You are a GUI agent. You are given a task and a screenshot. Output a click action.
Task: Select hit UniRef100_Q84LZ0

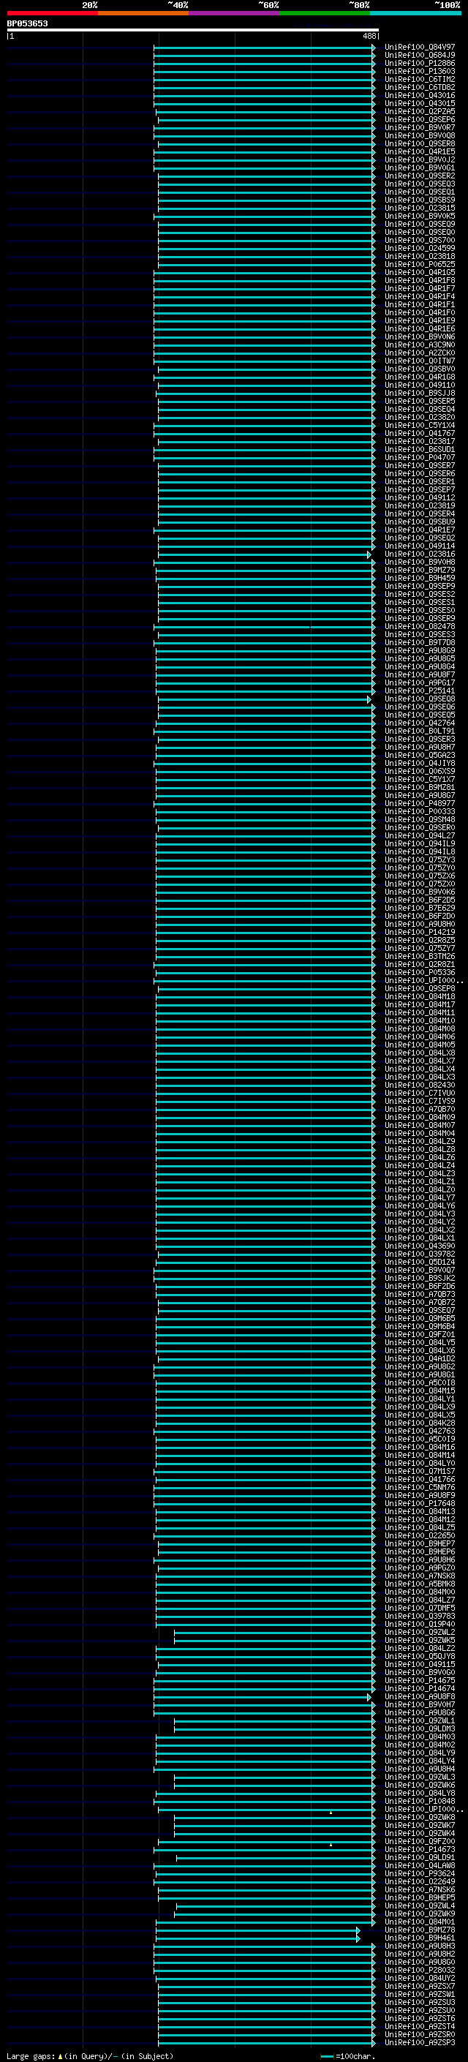(x=420, y=1189)
